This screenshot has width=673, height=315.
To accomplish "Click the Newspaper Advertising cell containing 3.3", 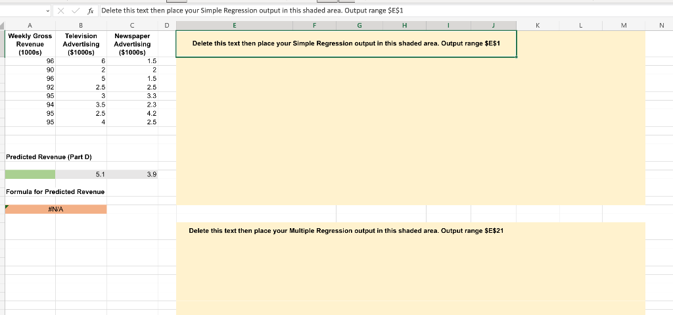I will pos(132,96).
